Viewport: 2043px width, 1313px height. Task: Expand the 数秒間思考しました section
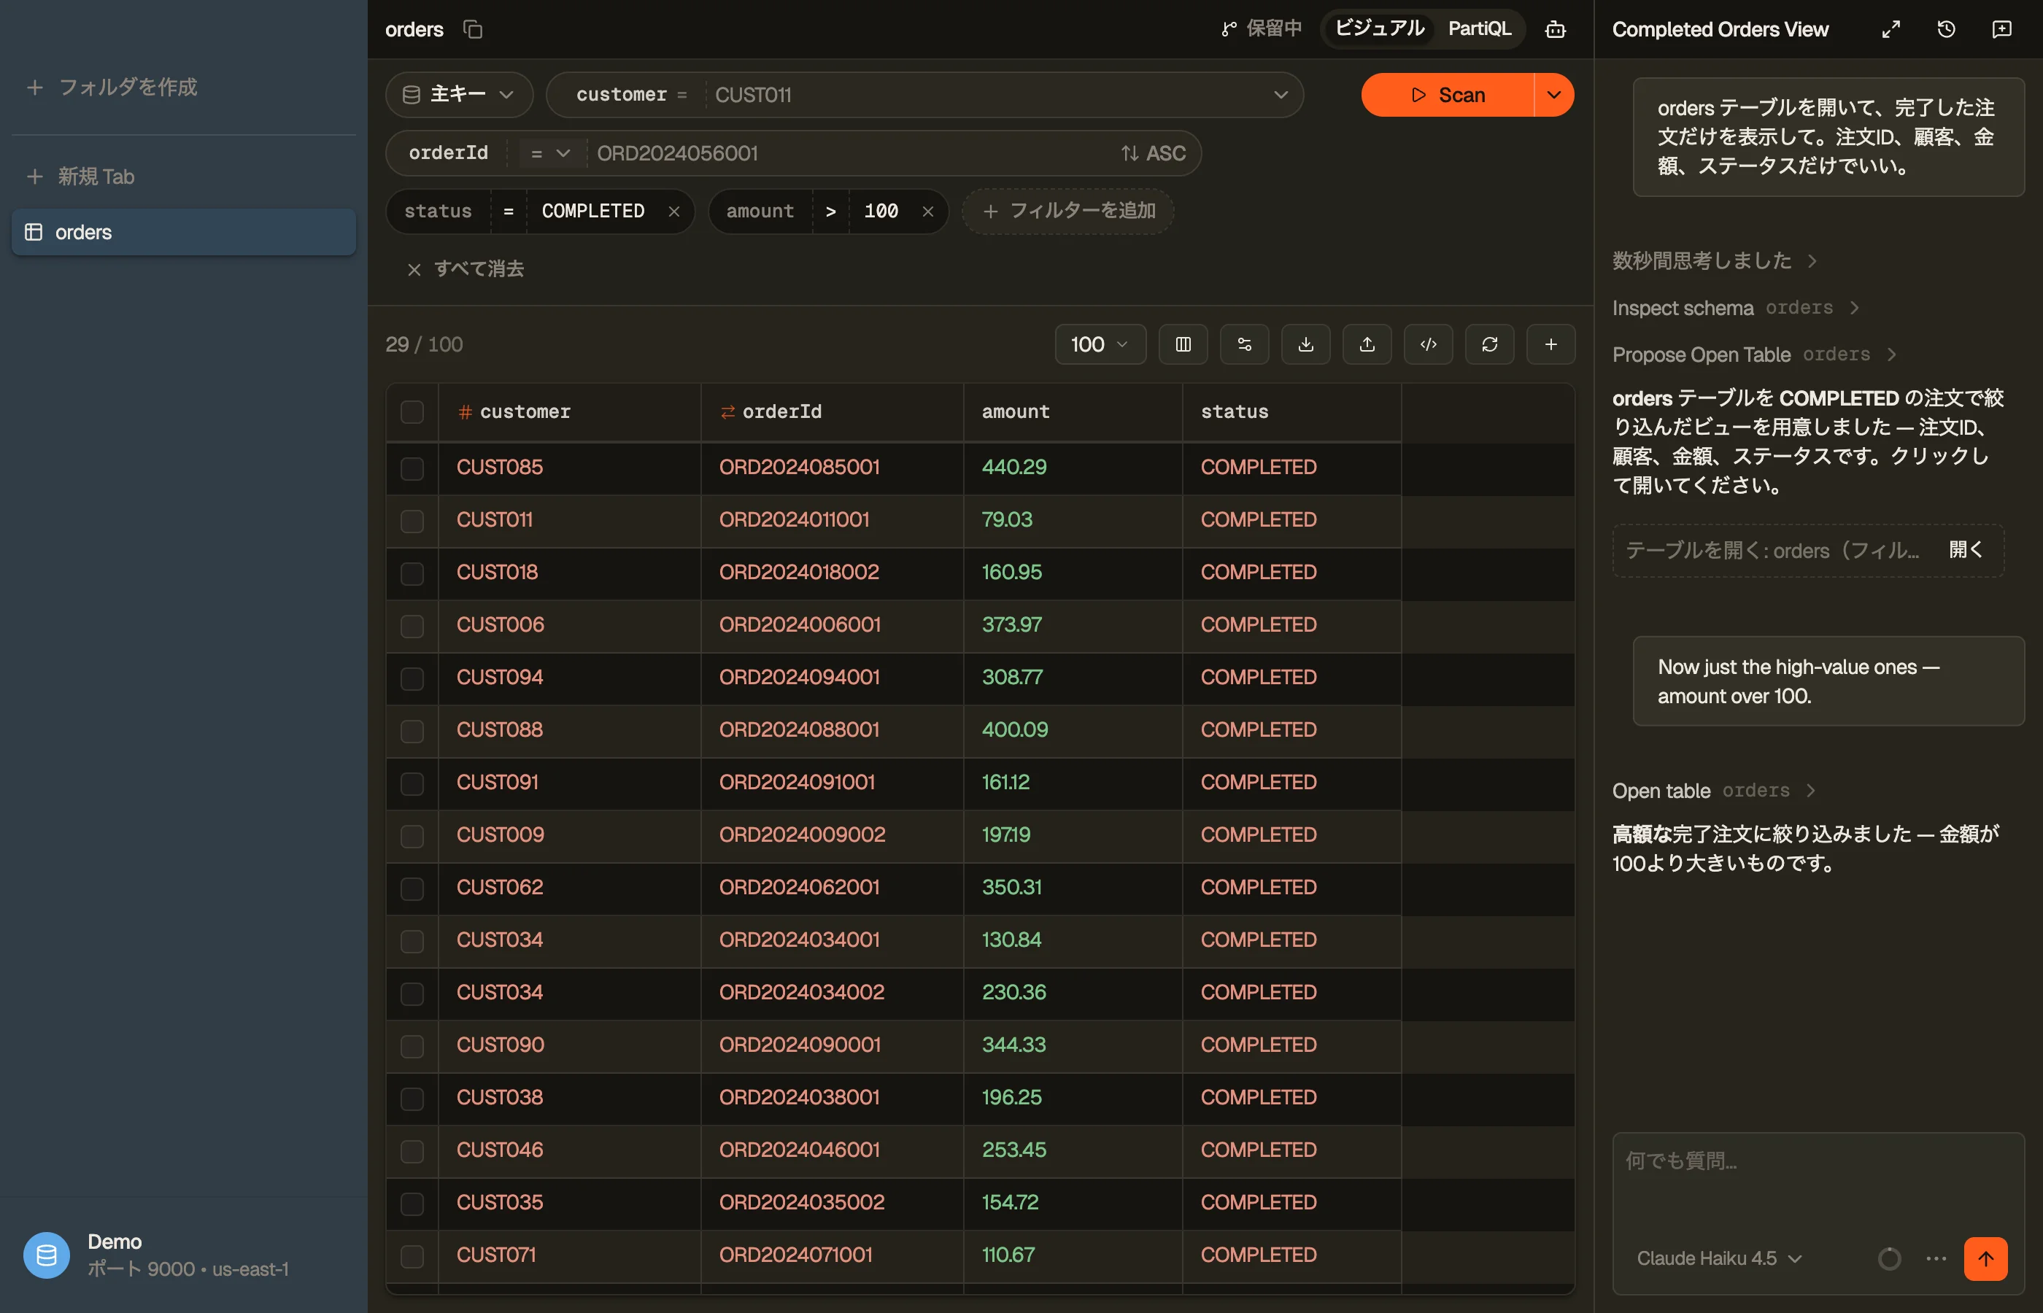[1714, 260]
